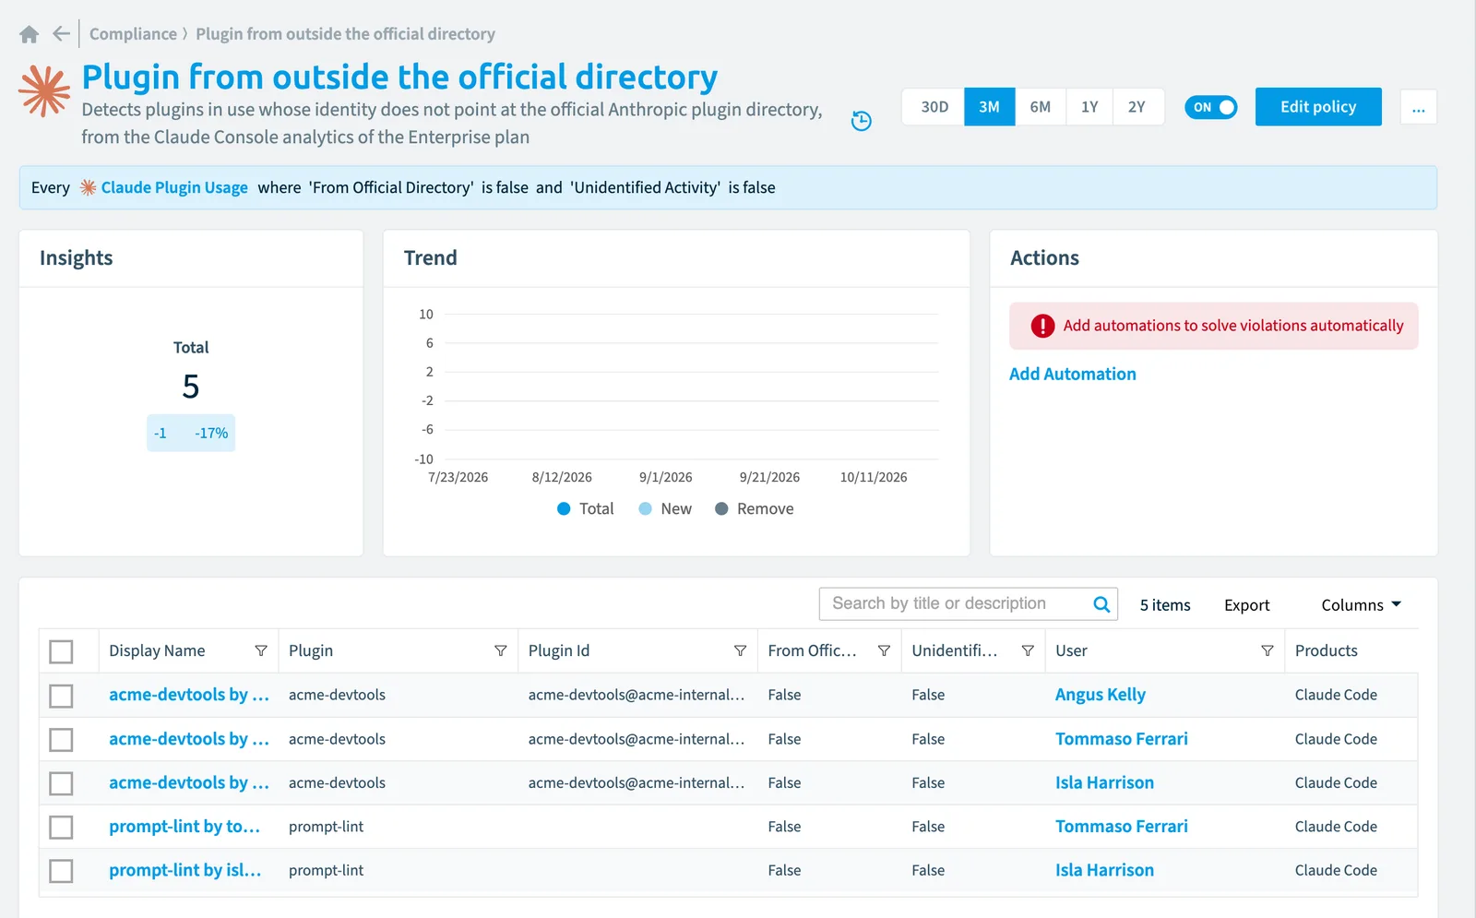Toggle the New series legend dot
1476x918 pixels.
pos(646,508)
